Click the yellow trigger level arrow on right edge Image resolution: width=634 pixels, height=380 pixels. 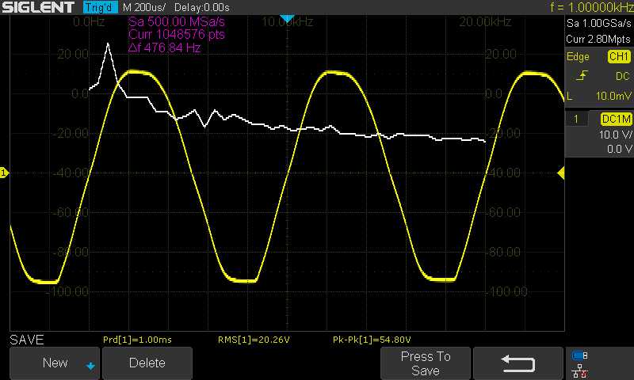(561, 173)
